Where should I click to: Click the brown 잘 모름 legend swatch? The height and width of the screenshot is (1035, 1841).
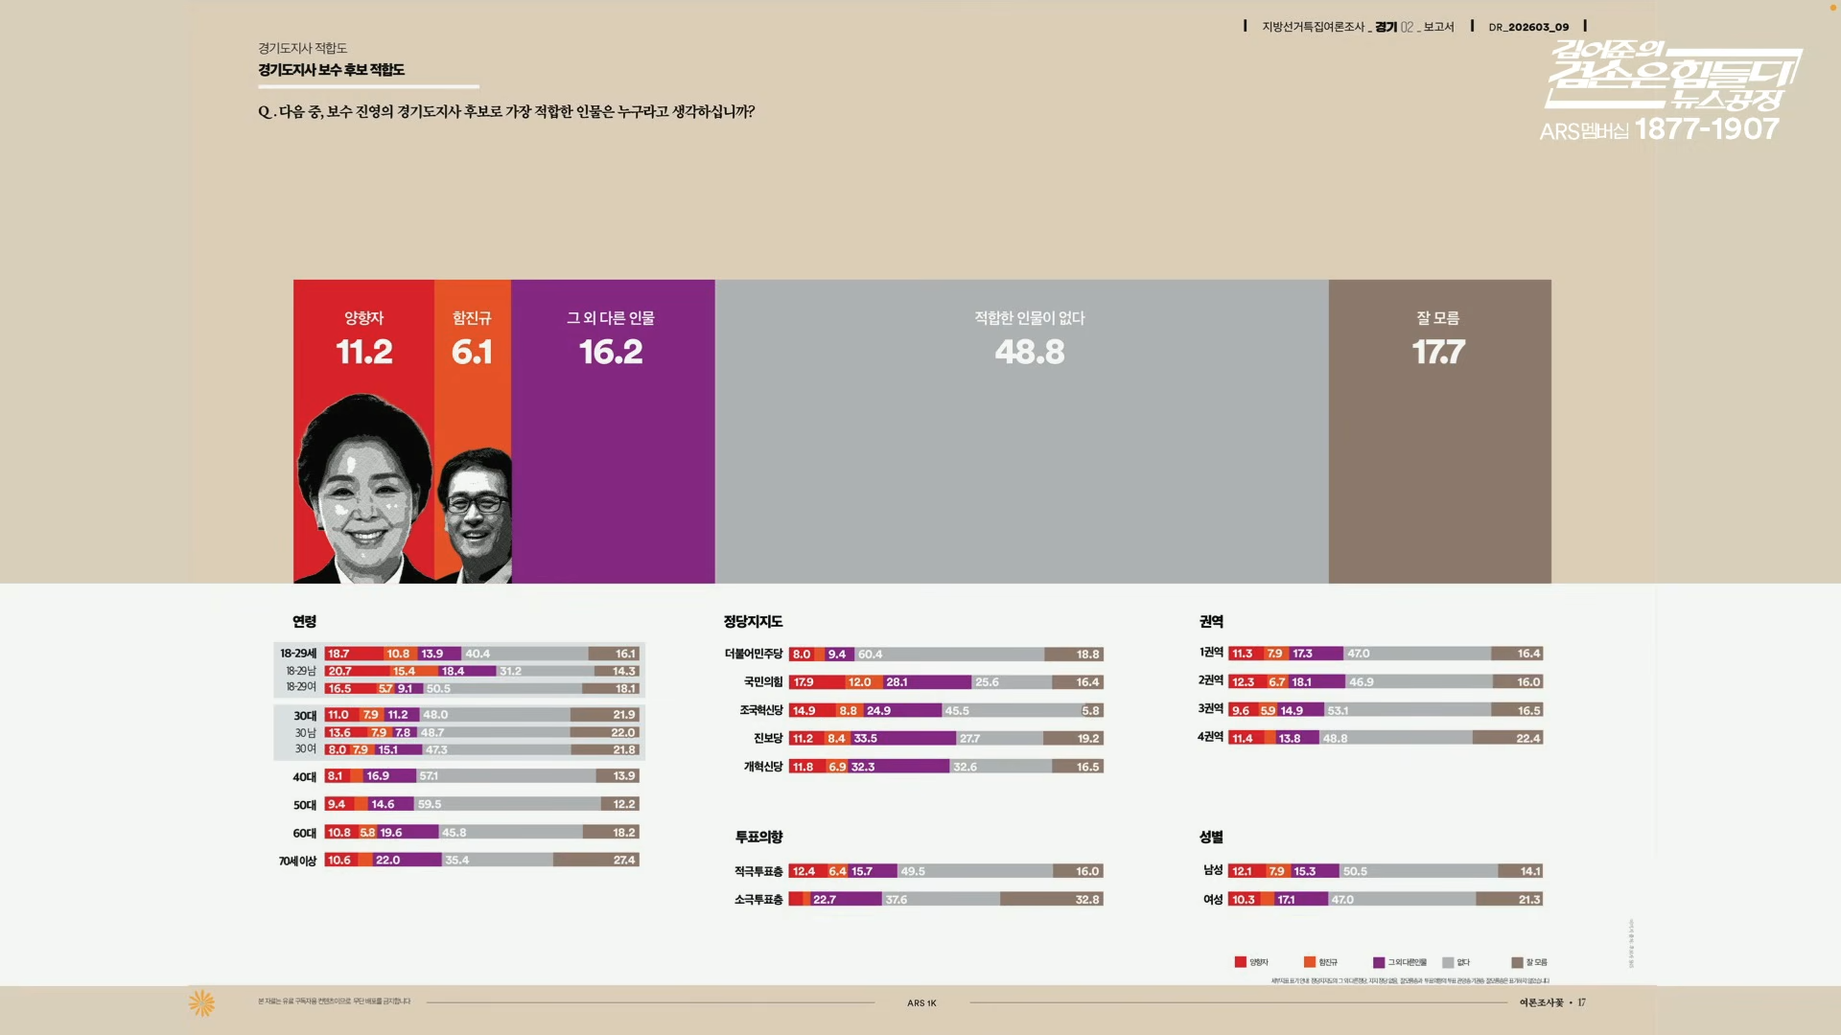point(1516,962)
